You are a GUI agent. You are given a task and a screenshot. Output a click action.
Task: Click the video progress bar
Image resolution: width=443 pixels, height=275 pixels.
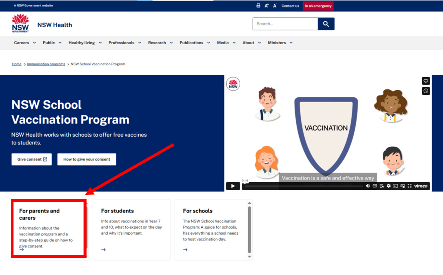click(x=304, y=186)
